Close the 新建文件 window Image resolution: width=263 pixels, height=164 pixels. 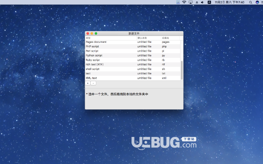pyautogui.click(x=88, y=34)
